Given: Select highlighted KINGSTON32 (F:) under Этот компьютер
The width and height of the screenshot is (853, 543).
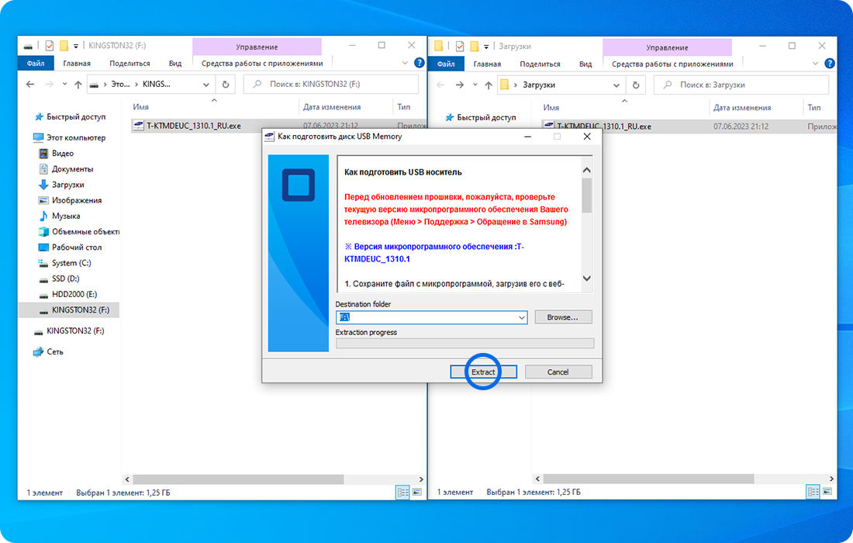Looking at the screenshot, I should [69, 310].
